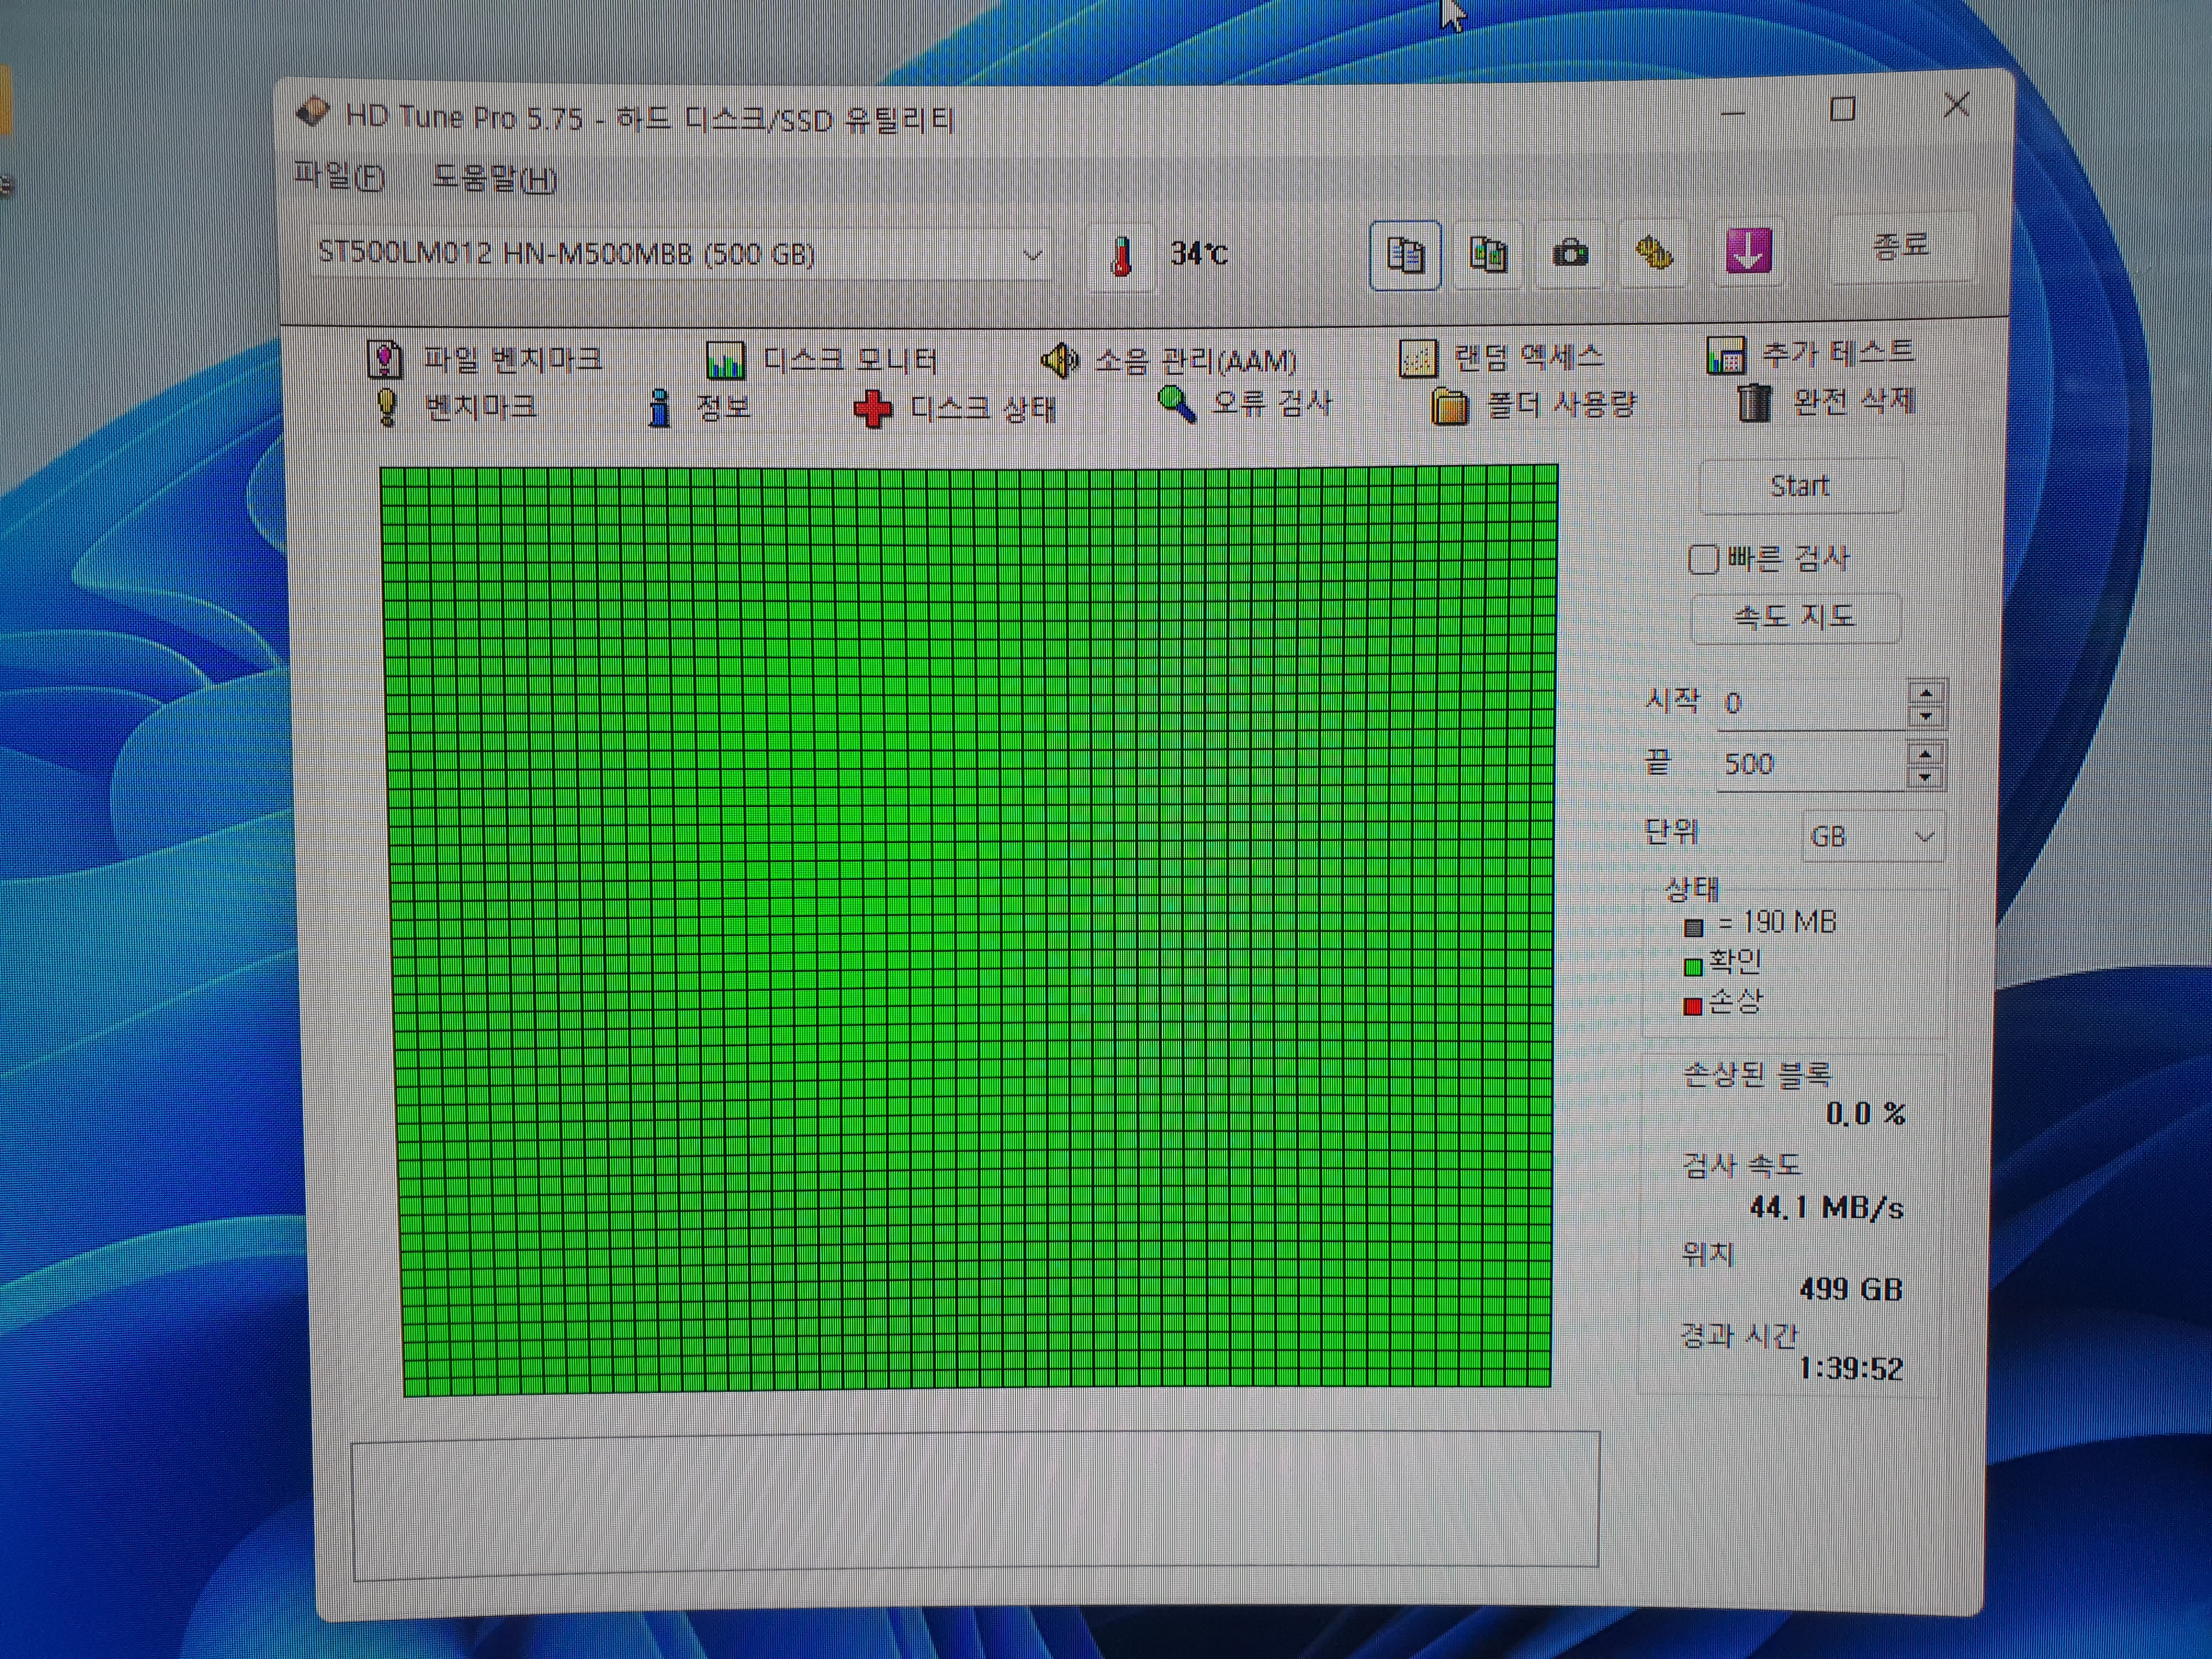Click the HD Tune Pro title bar icon

tap(313, 112)
